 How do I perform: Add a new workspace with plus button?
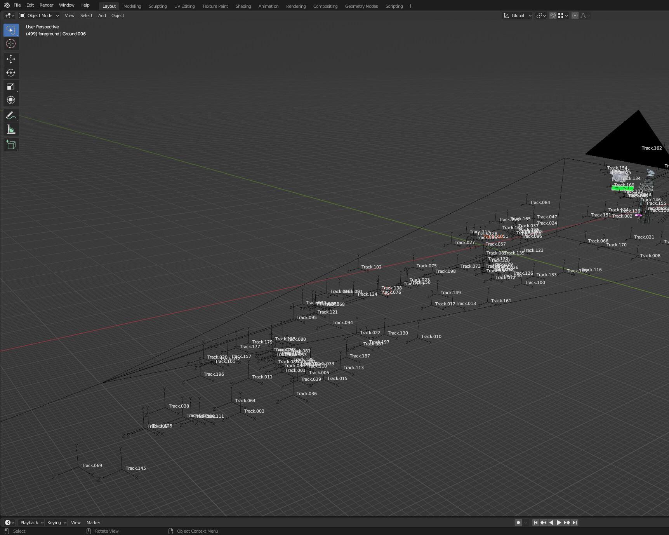(x=410, y=6)
